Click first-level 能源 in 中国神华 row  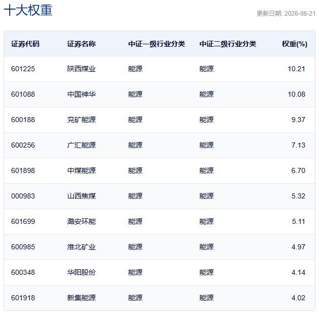coord(135,94)
